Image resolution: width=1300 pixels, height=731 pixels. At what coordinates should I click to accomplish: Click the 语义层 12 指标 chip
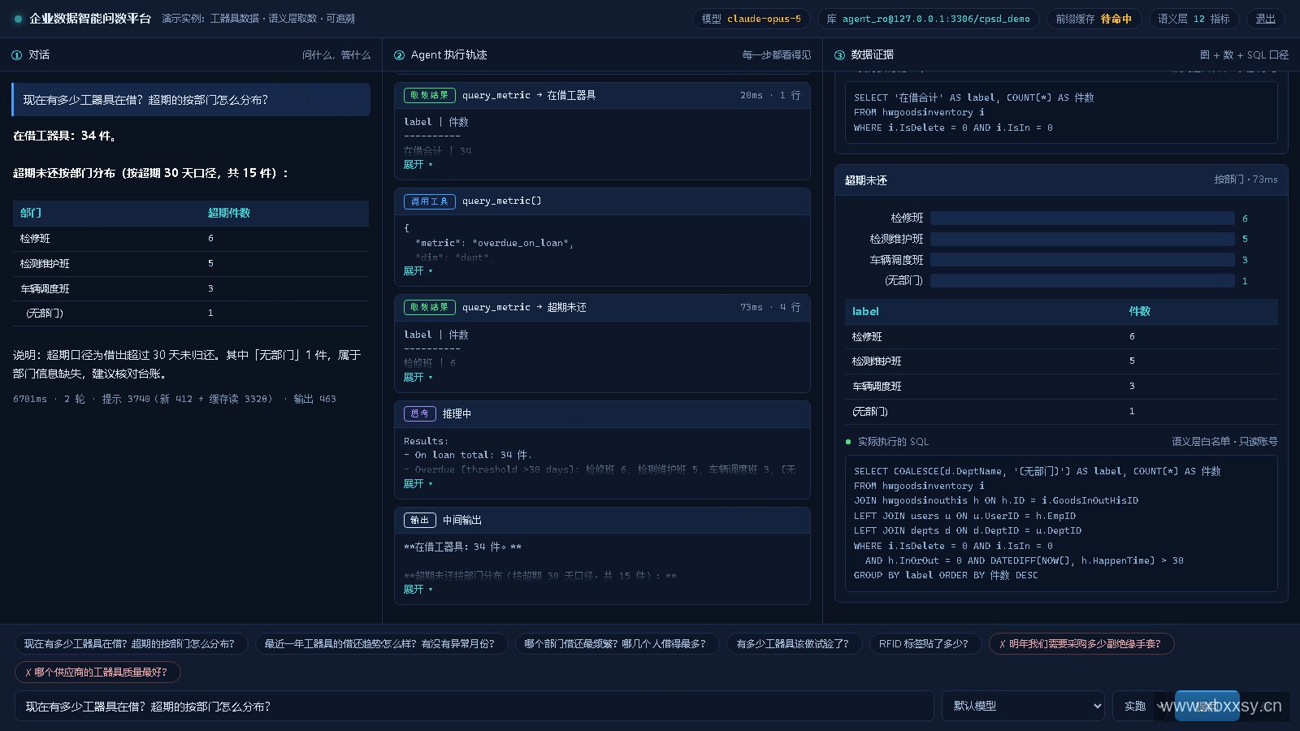tap(1194, 19)
